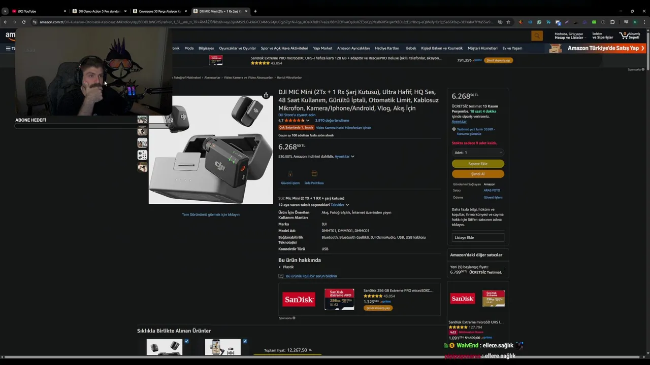The width and height of the screenshot is (650, 365).
Task: Click the SanDisk logo in sponsored banner
Action: [299, 299]
